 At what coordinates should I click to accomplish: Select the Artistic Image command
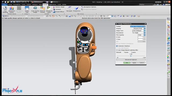(x=59, y=7)
